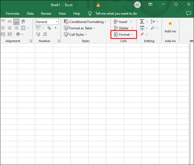
Task: Click the Increase Indent icon
Action: 9,34
